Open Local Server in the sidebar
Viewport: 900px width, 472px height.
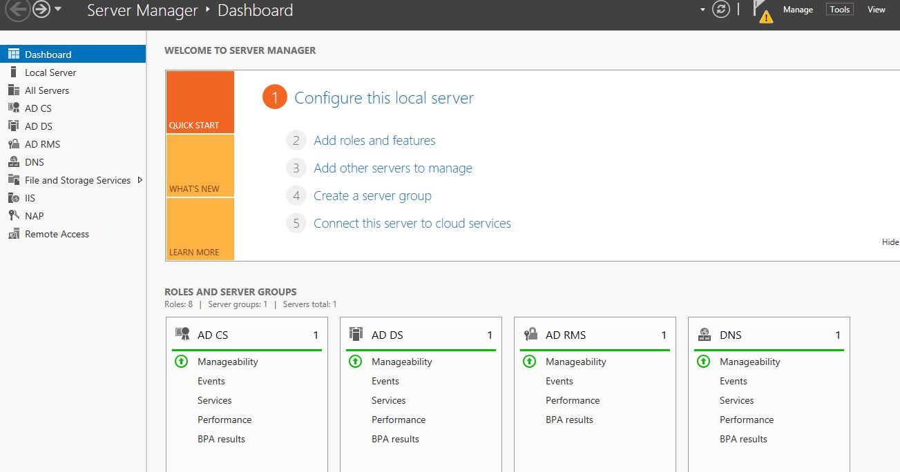pyautogui.click(x=50, y=72)
